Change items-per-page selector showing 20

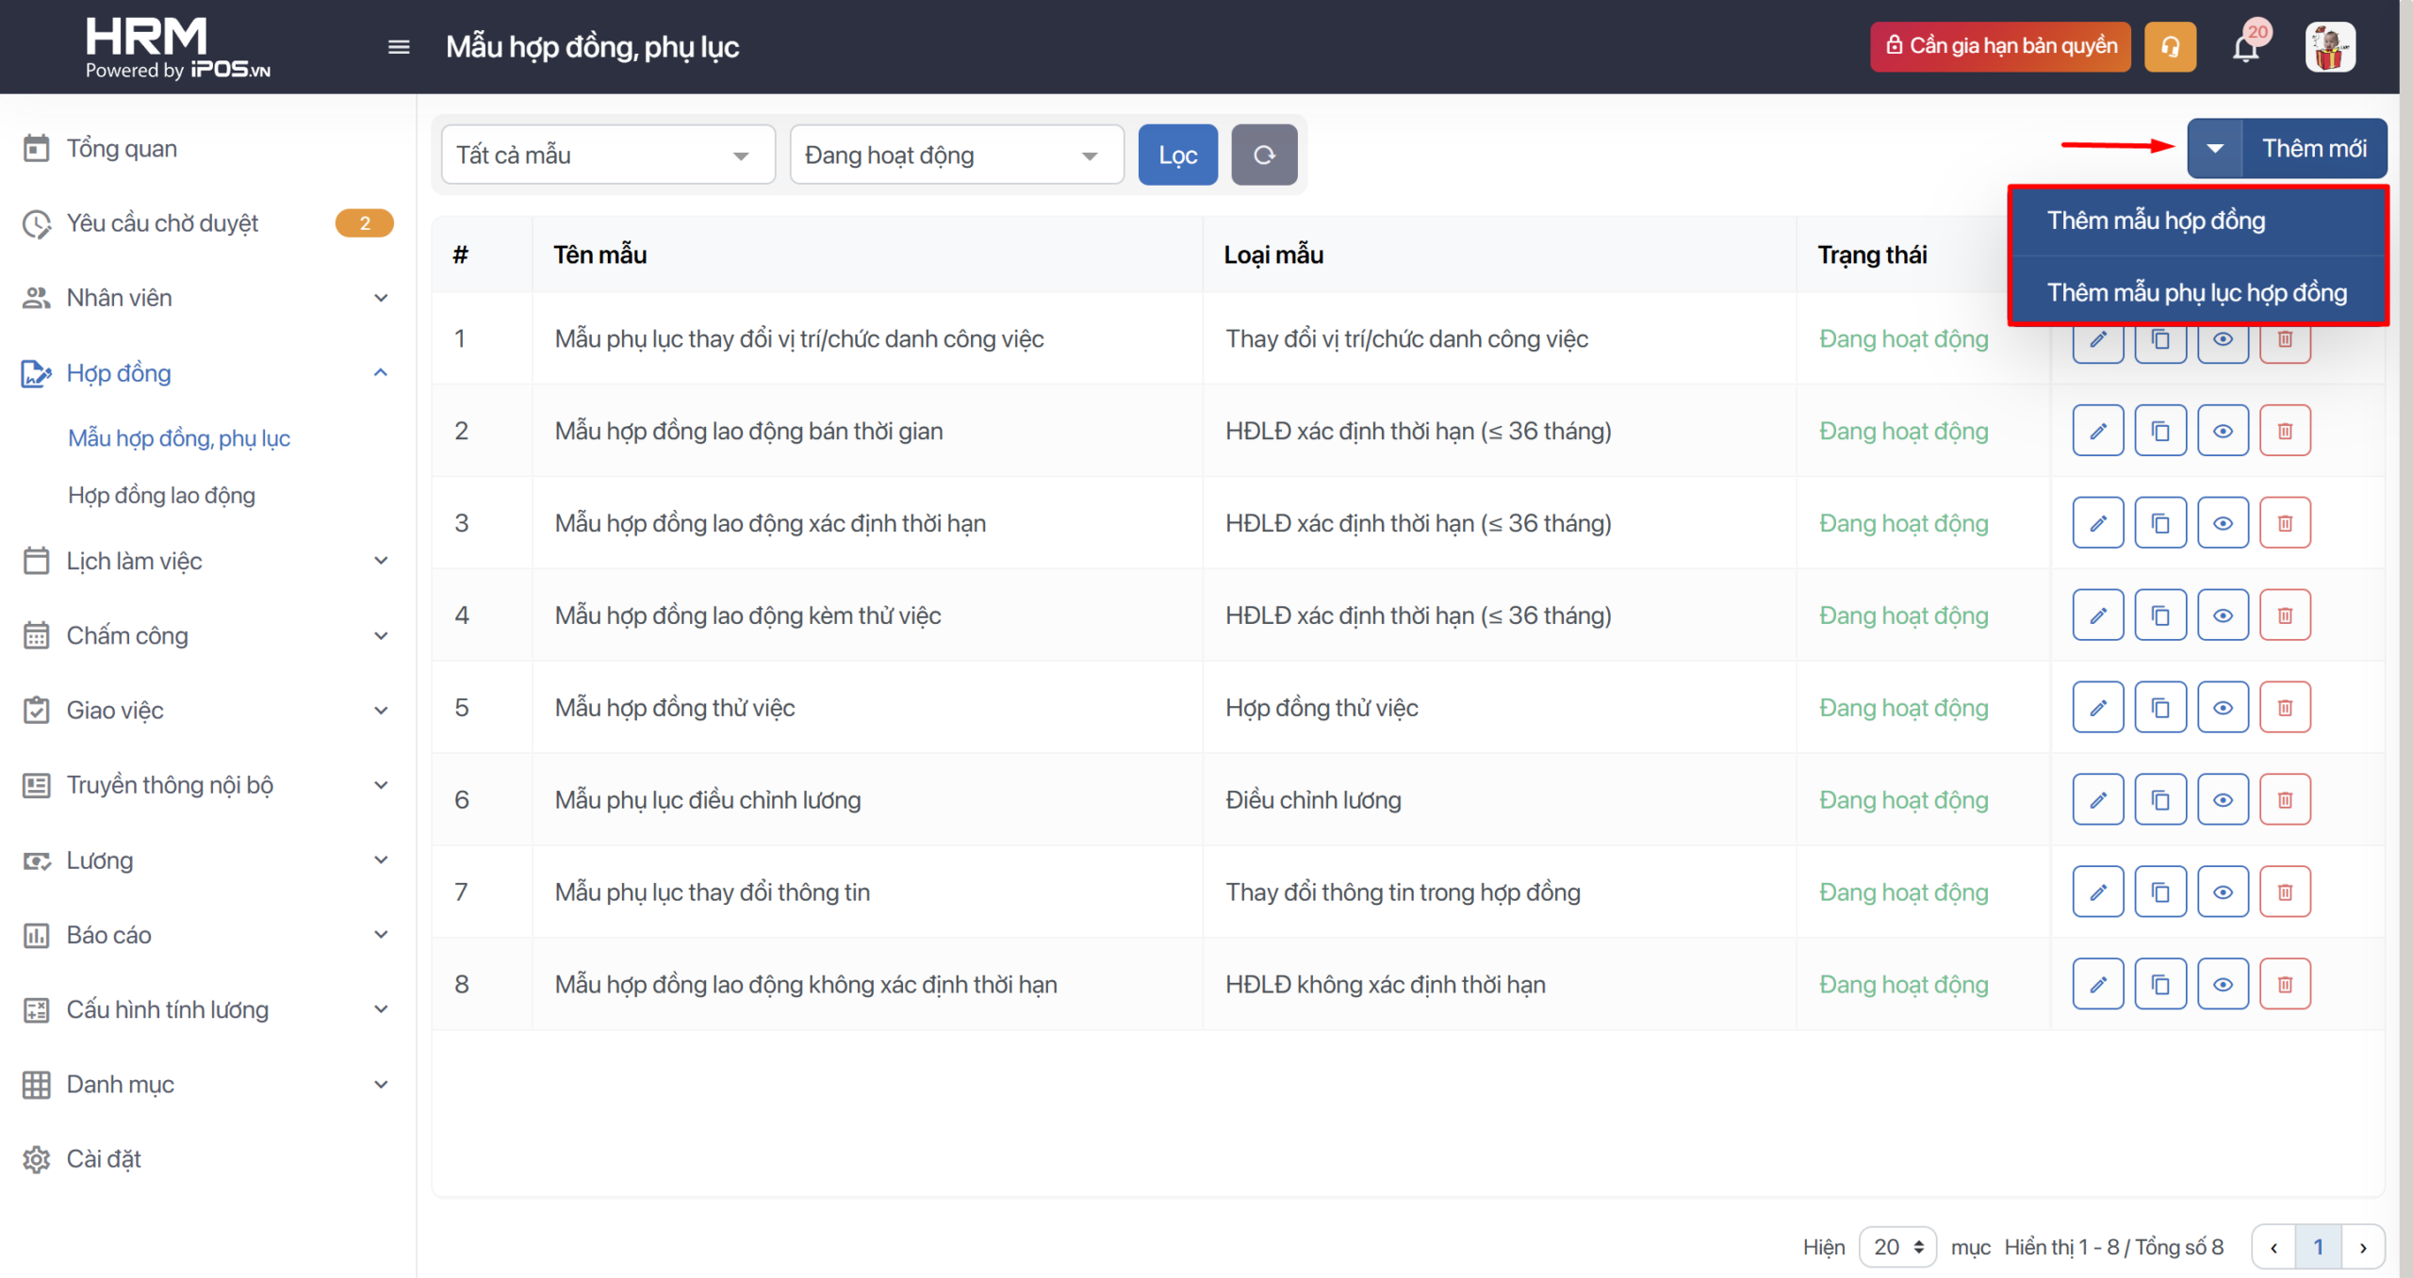pos(1896,1247)
